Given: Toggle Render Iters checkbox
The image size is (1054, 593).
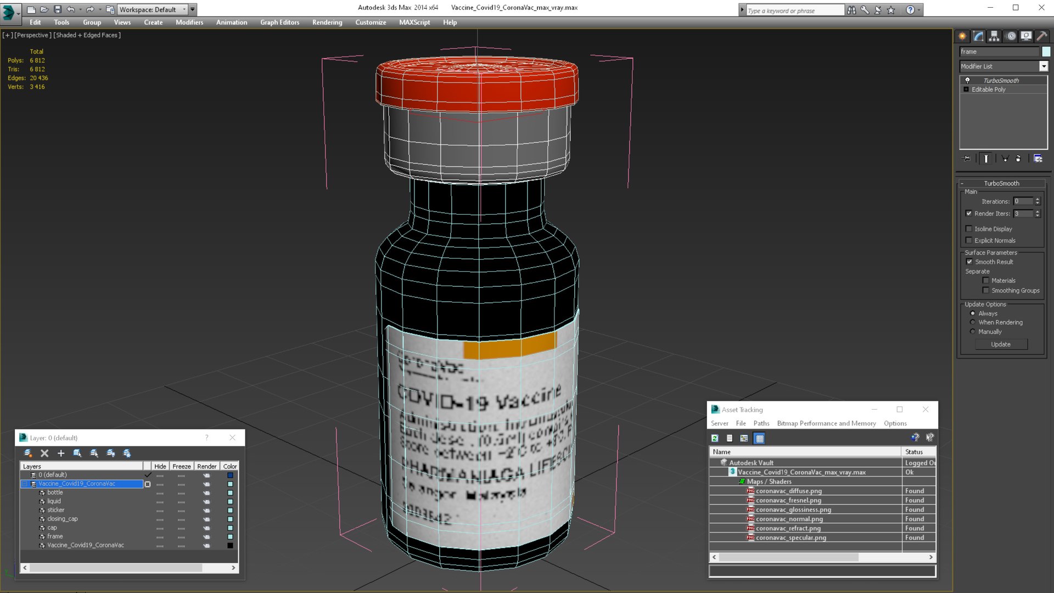Looking at the screenshot, I should [969, 214].
